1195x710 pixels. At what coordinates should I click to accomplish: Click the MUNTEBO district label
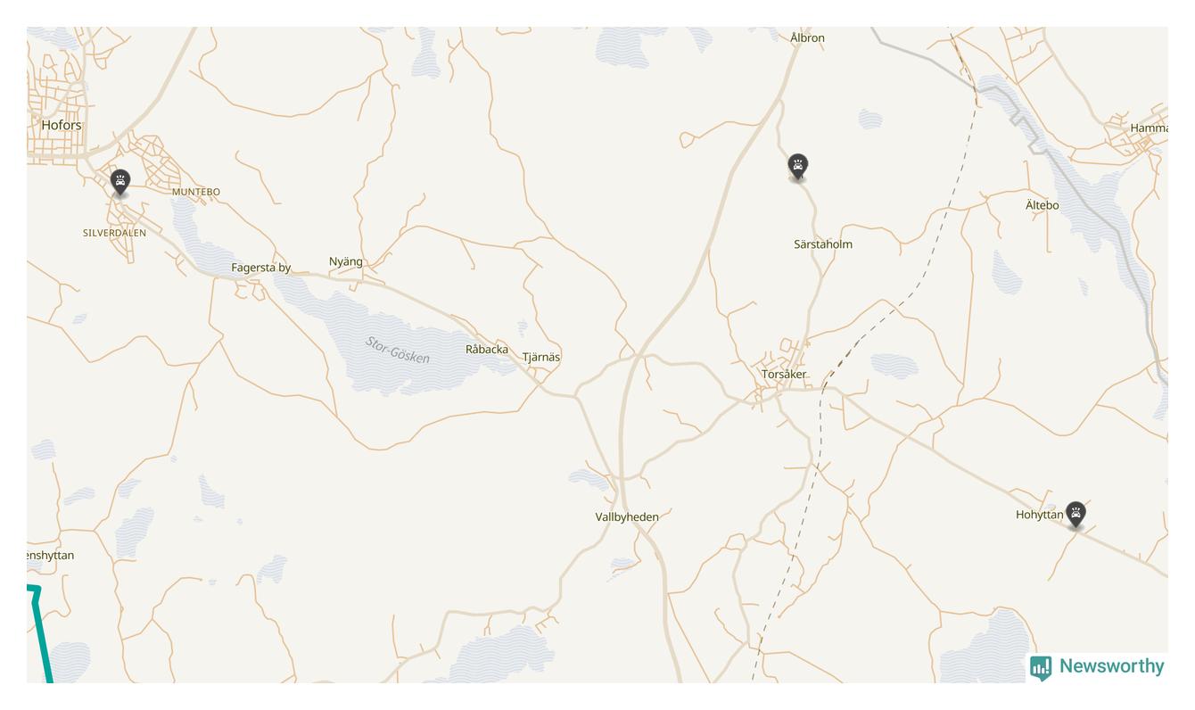[x=196, y=192]
